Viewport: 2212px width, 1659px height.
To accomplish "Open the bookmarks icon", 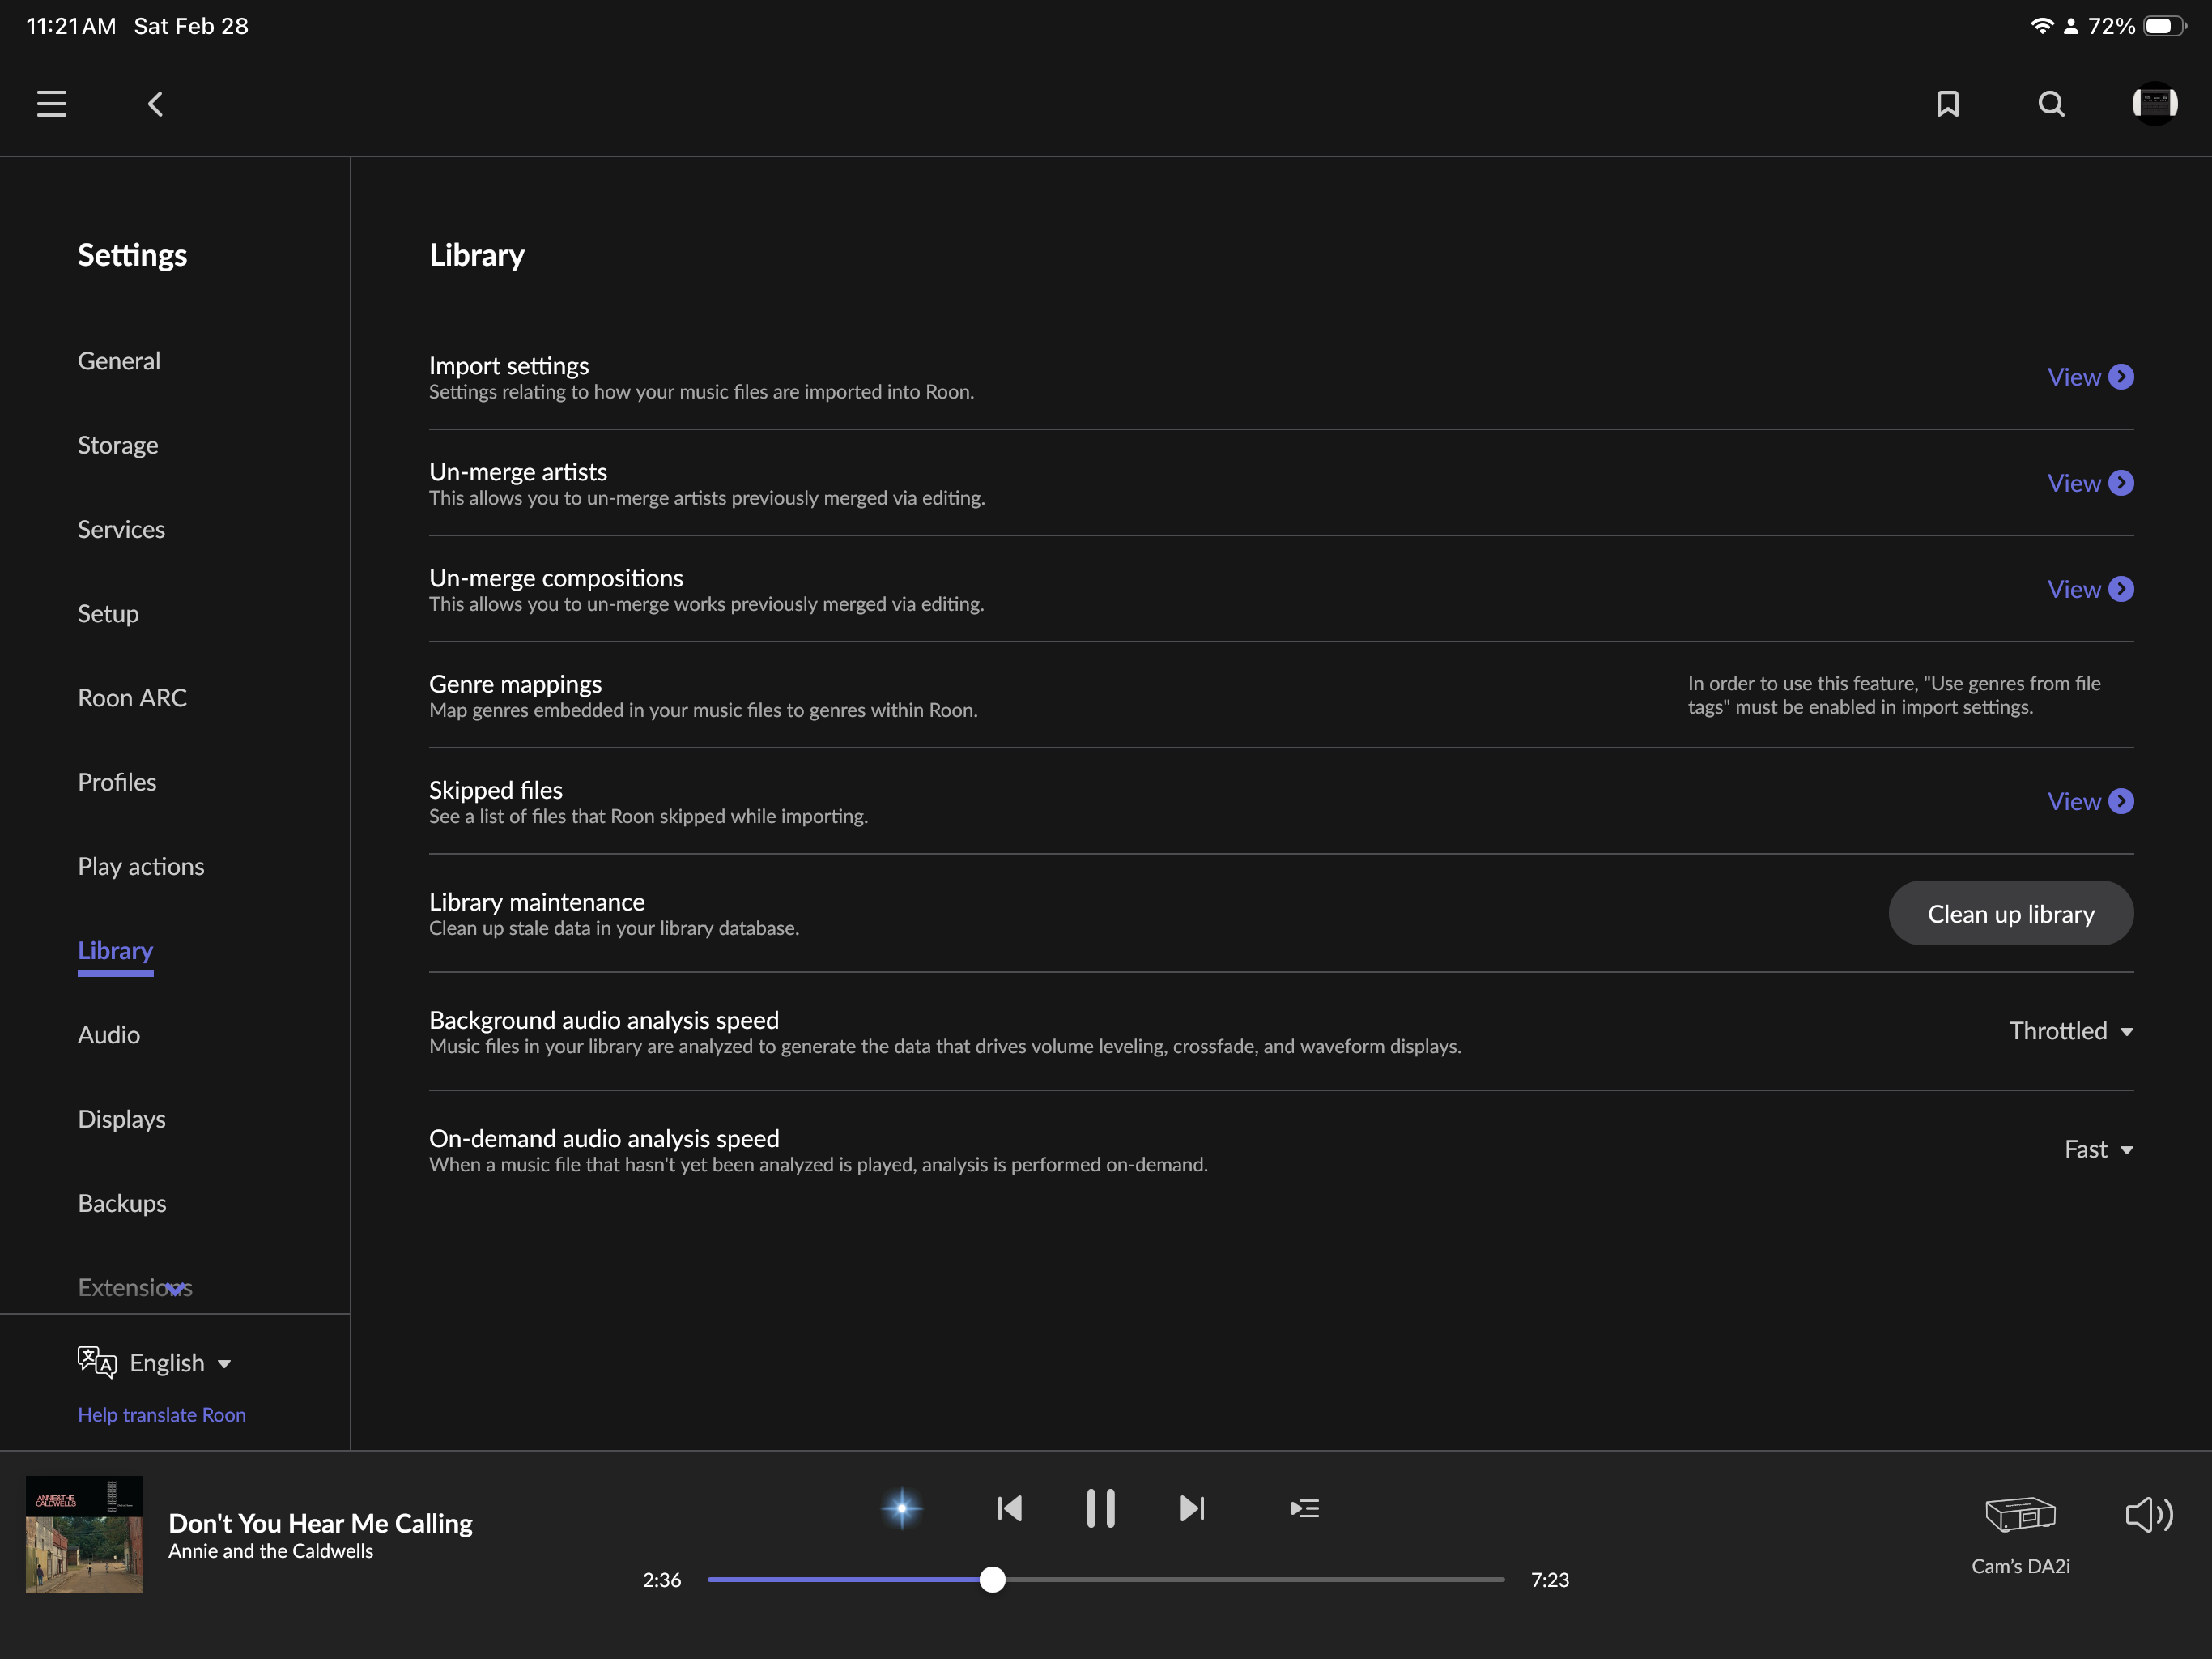I will (x=1947, y=104).
